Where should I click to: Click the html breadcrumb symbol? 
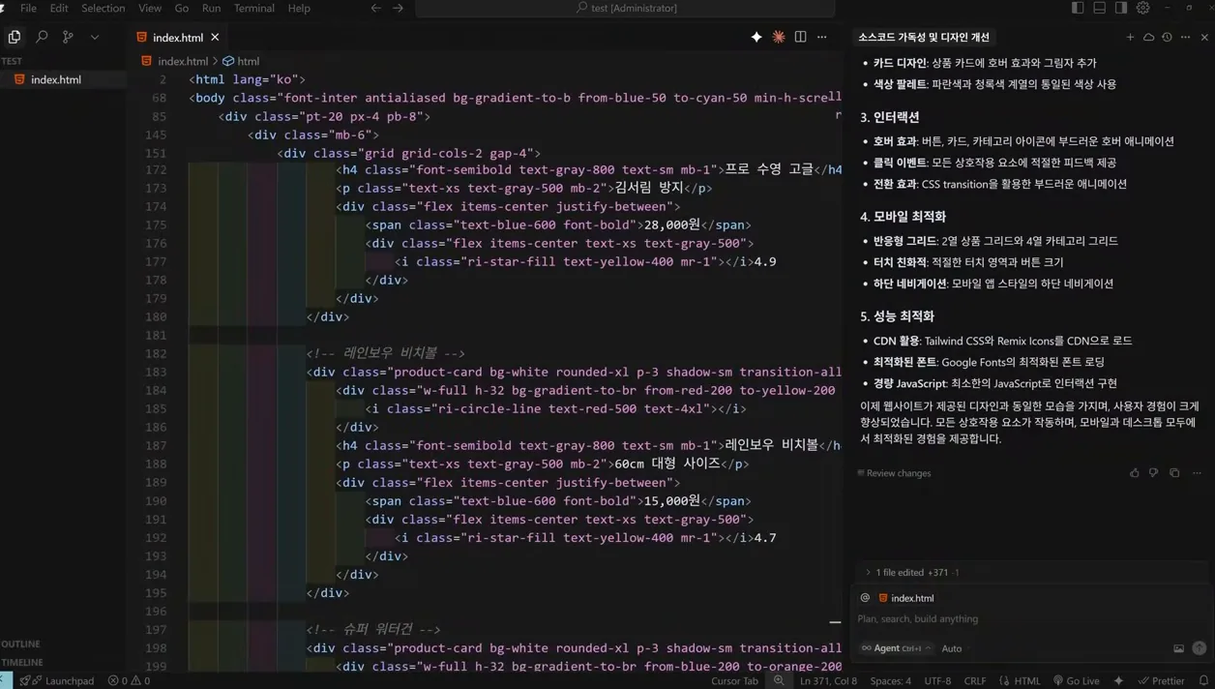click(248, 61)
